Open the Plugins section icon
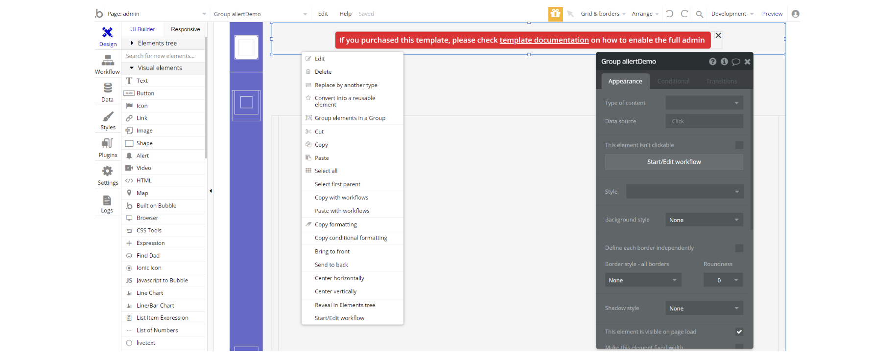 [x=108, y=148]
